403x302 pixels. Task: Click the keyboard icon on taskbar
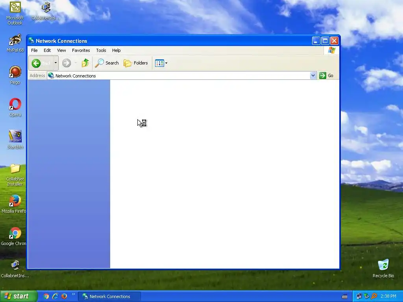[345, 296]
